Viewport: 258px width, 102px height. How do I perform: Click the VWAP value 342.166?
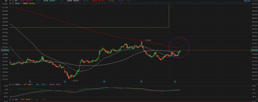pyautogui.click(x=32, y=3)
